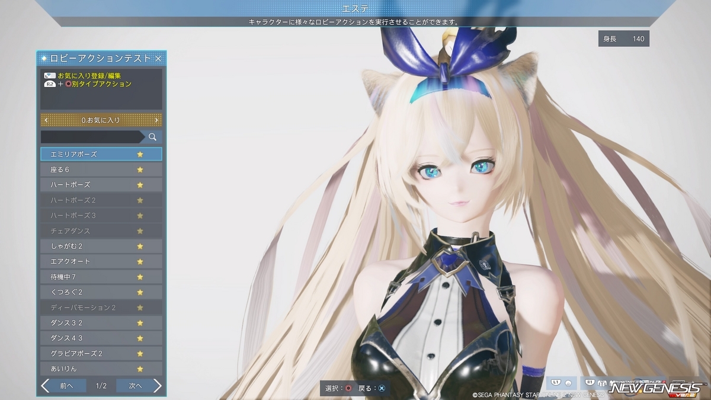Select the ハートポーズ action row
Image resolution: width=711 pixels, height=400 pixels.
(101, 185)
